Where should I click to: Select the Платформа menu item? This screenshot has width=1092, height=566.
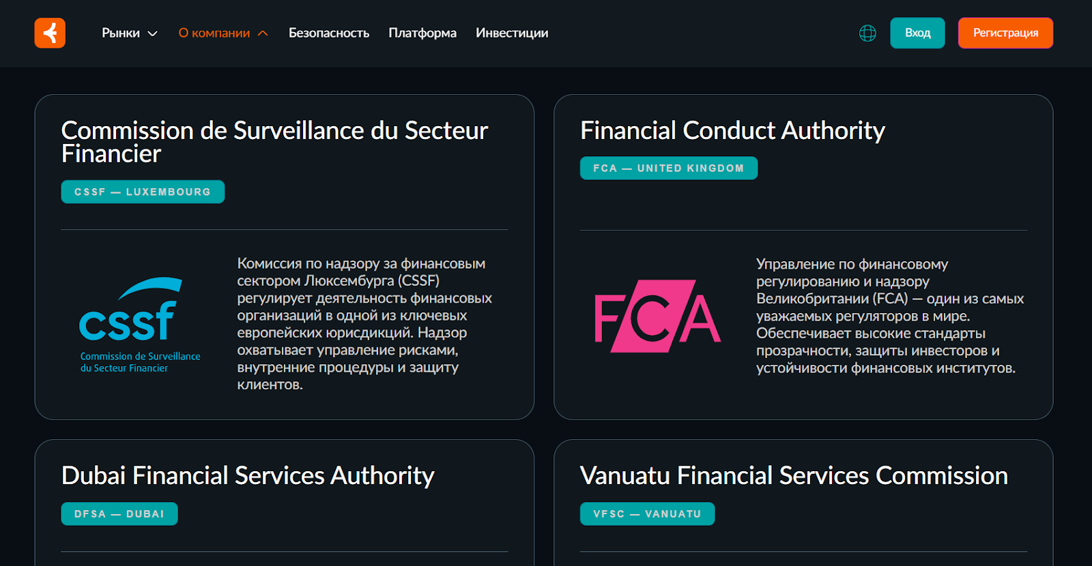point(422,33)
